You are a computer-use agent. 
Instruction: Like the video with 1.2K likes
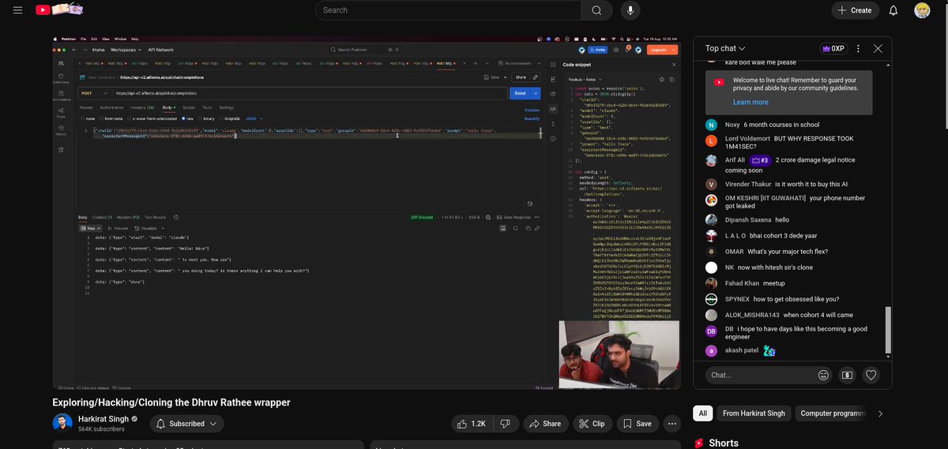[x=472, y=424]
